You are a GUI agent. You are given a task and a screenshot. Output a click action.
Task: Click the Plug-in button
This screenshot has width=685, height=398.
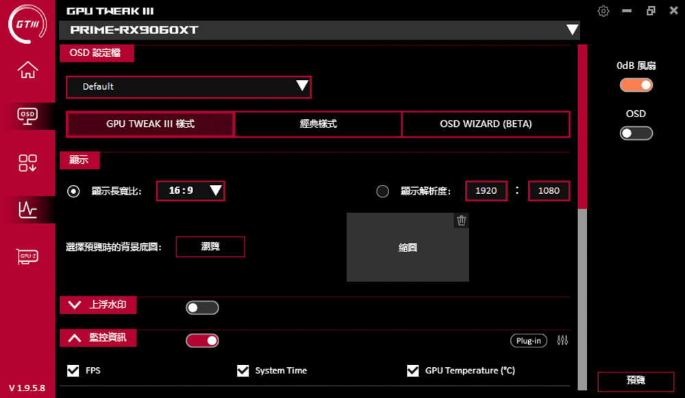tap(529, 340)
